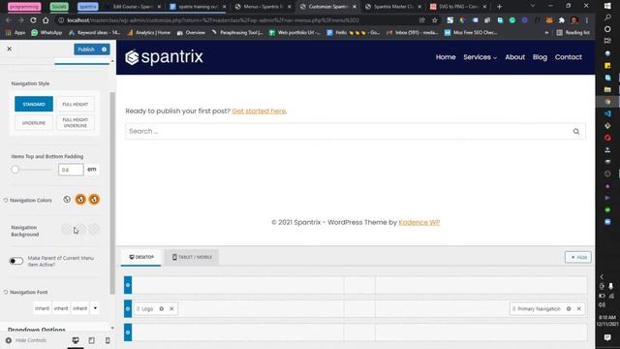The width and height of the screenshot is (620, 349).
Task: Close the Customizer panel with the X
Action: 9,48
